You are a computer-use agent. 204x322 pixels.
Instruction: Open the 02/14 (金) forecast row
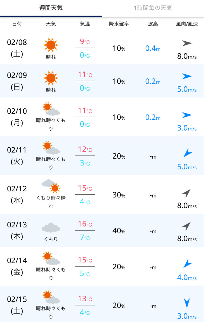(x=102, y=266)
